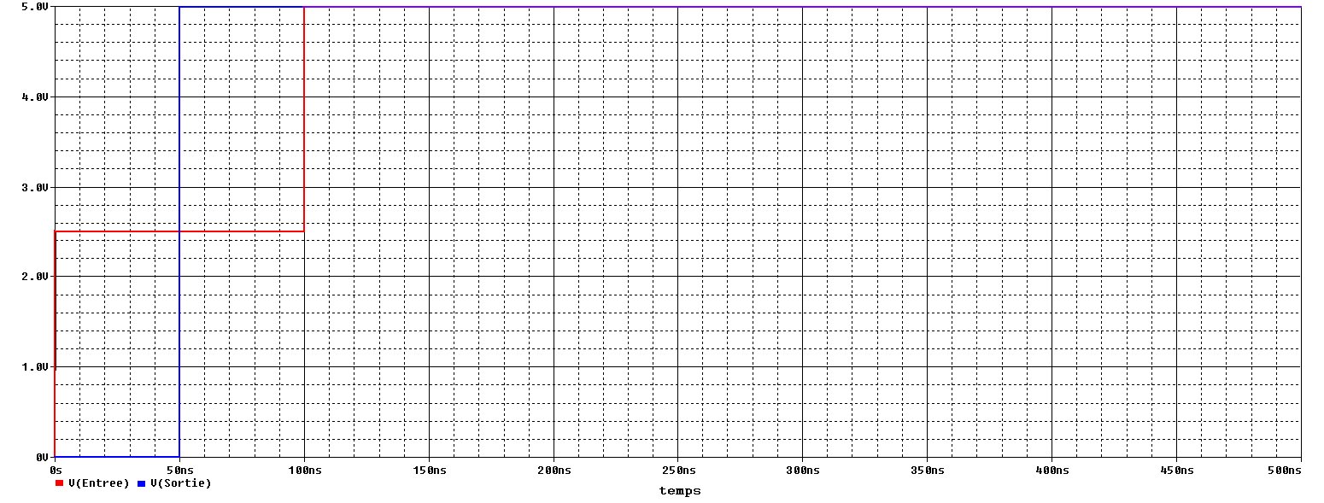This screenshot has width=1324, height=503.
Task: Click the 4.0V y-axis label
Action: [x=36, y=97]
